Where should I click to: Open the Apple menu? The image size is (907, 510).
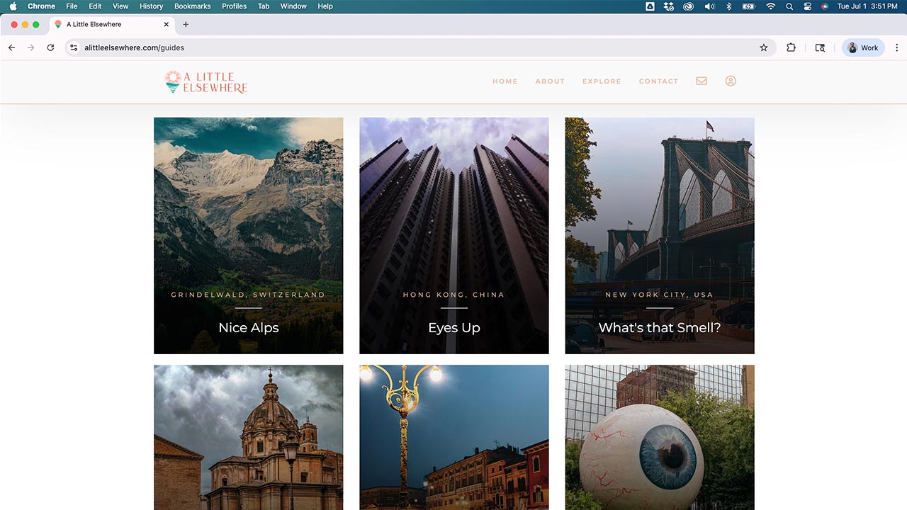13,6
